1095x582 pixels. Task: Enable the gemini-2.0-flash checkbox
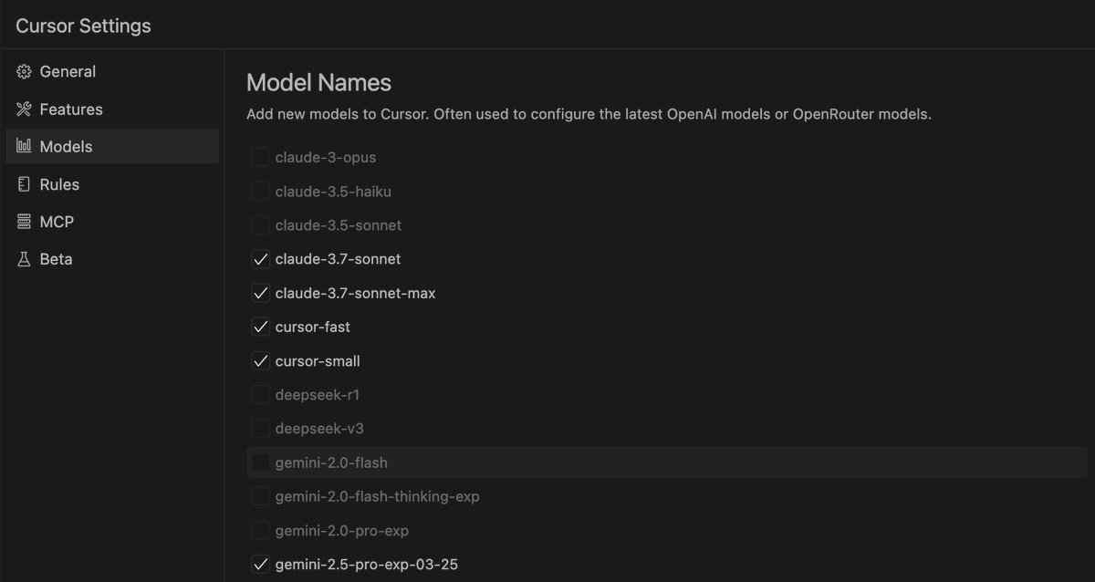coord(260,463)
